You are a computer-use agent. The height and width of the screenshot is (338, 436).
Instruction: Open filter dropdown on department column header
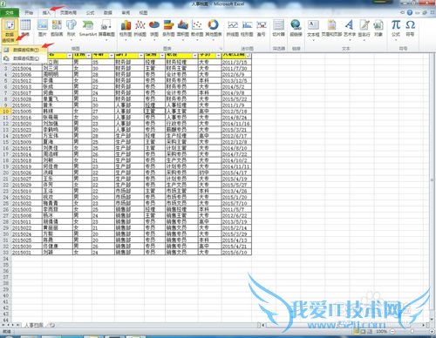coord(141,55)
